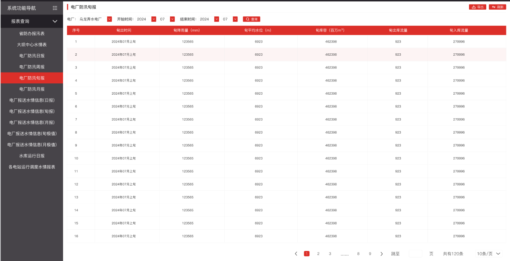Click the 刷新 refresh button
510x261 pixels.
tap(498, 7)
